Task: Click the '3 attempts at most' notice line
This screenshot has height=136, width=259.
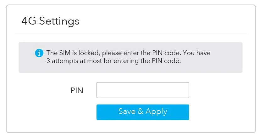Action: 113,61
